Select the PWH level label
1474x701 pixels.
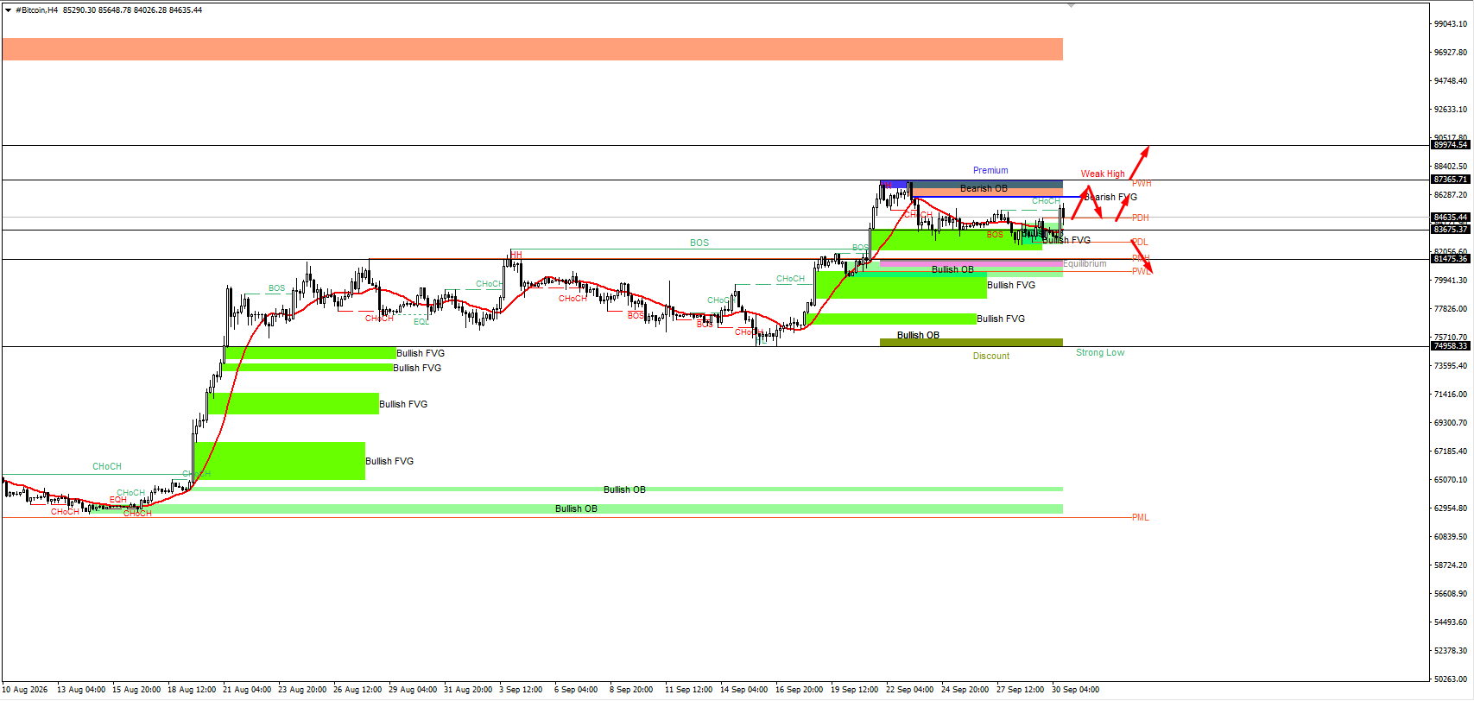coord(1142,184)
